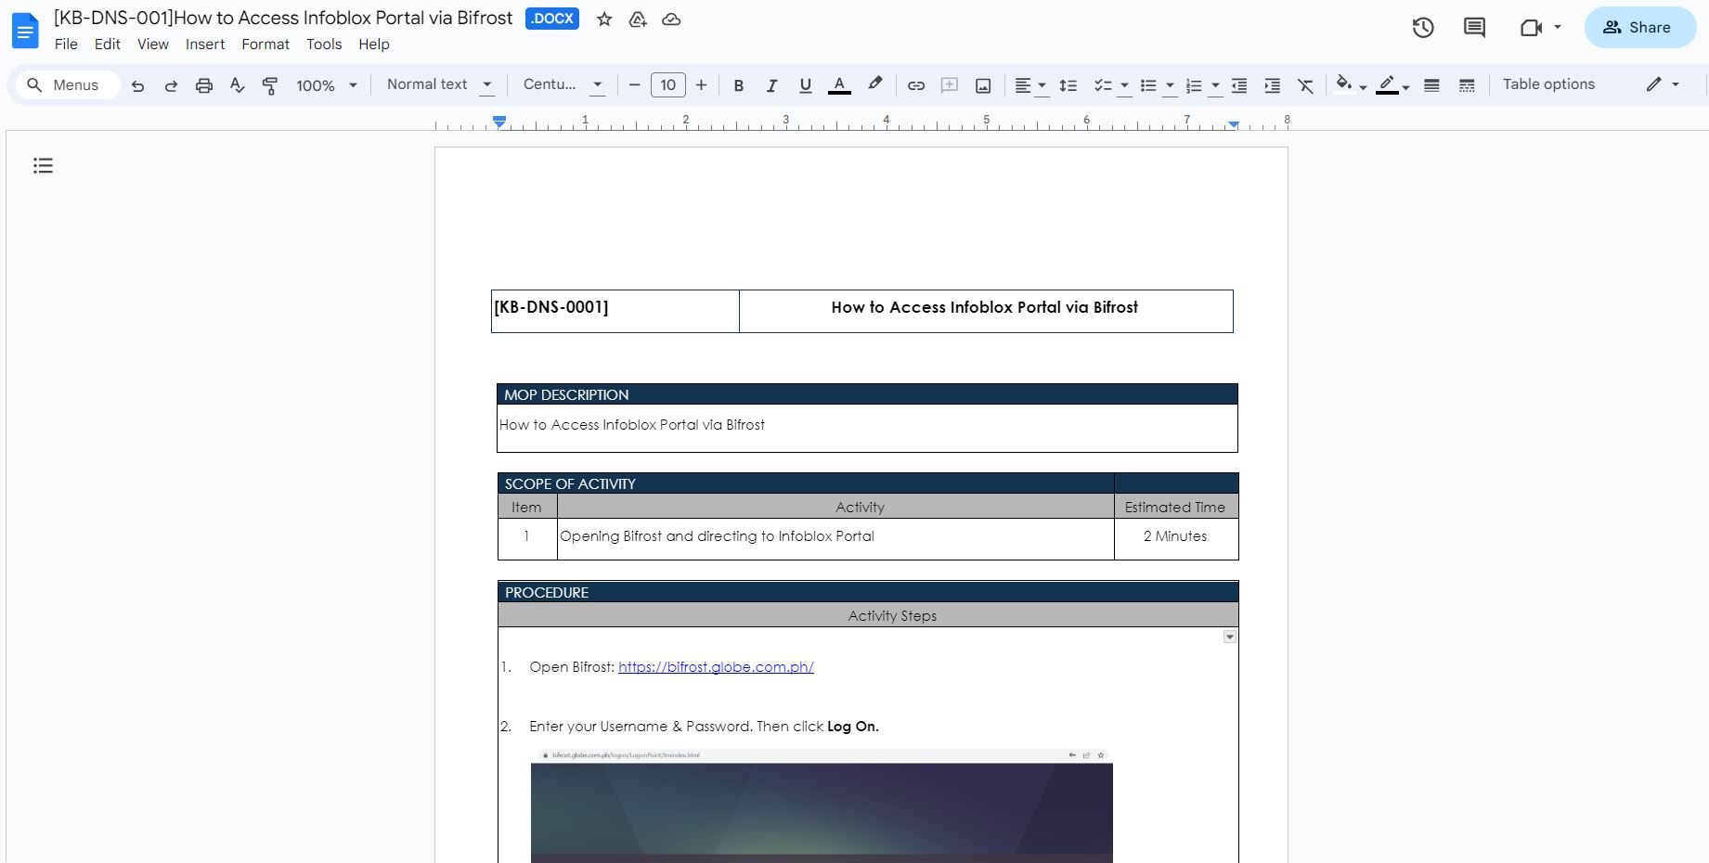The image size is (1709, 863).
Task: Run spelling and grammar check
Action: (237, 85)
